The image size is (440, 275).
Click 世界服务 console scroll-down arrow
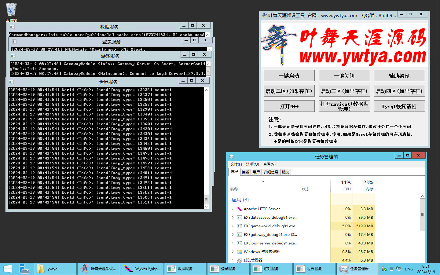pos(206,207)
